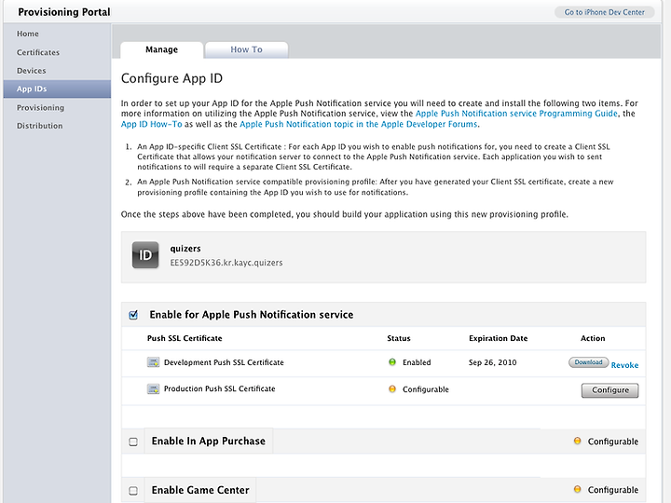Click the Enable for Apple Push Notification service label
671x503 pixels.
pyautogui.click(x=252, y=315)
